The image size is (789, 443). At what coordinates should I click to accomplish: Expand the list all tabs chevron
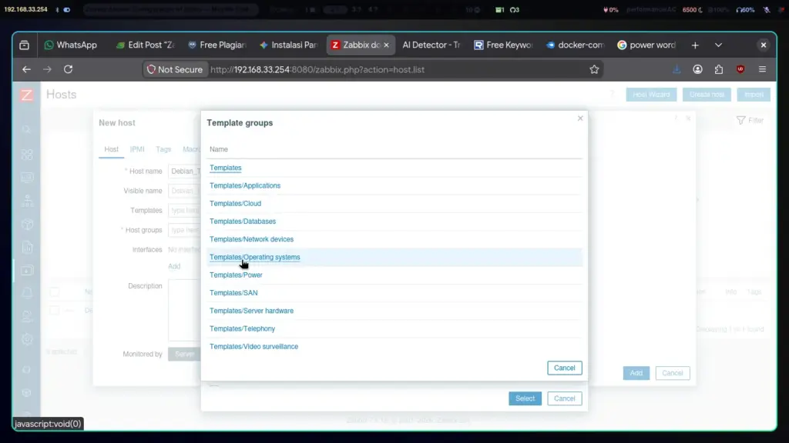click(x=718, y=45)
